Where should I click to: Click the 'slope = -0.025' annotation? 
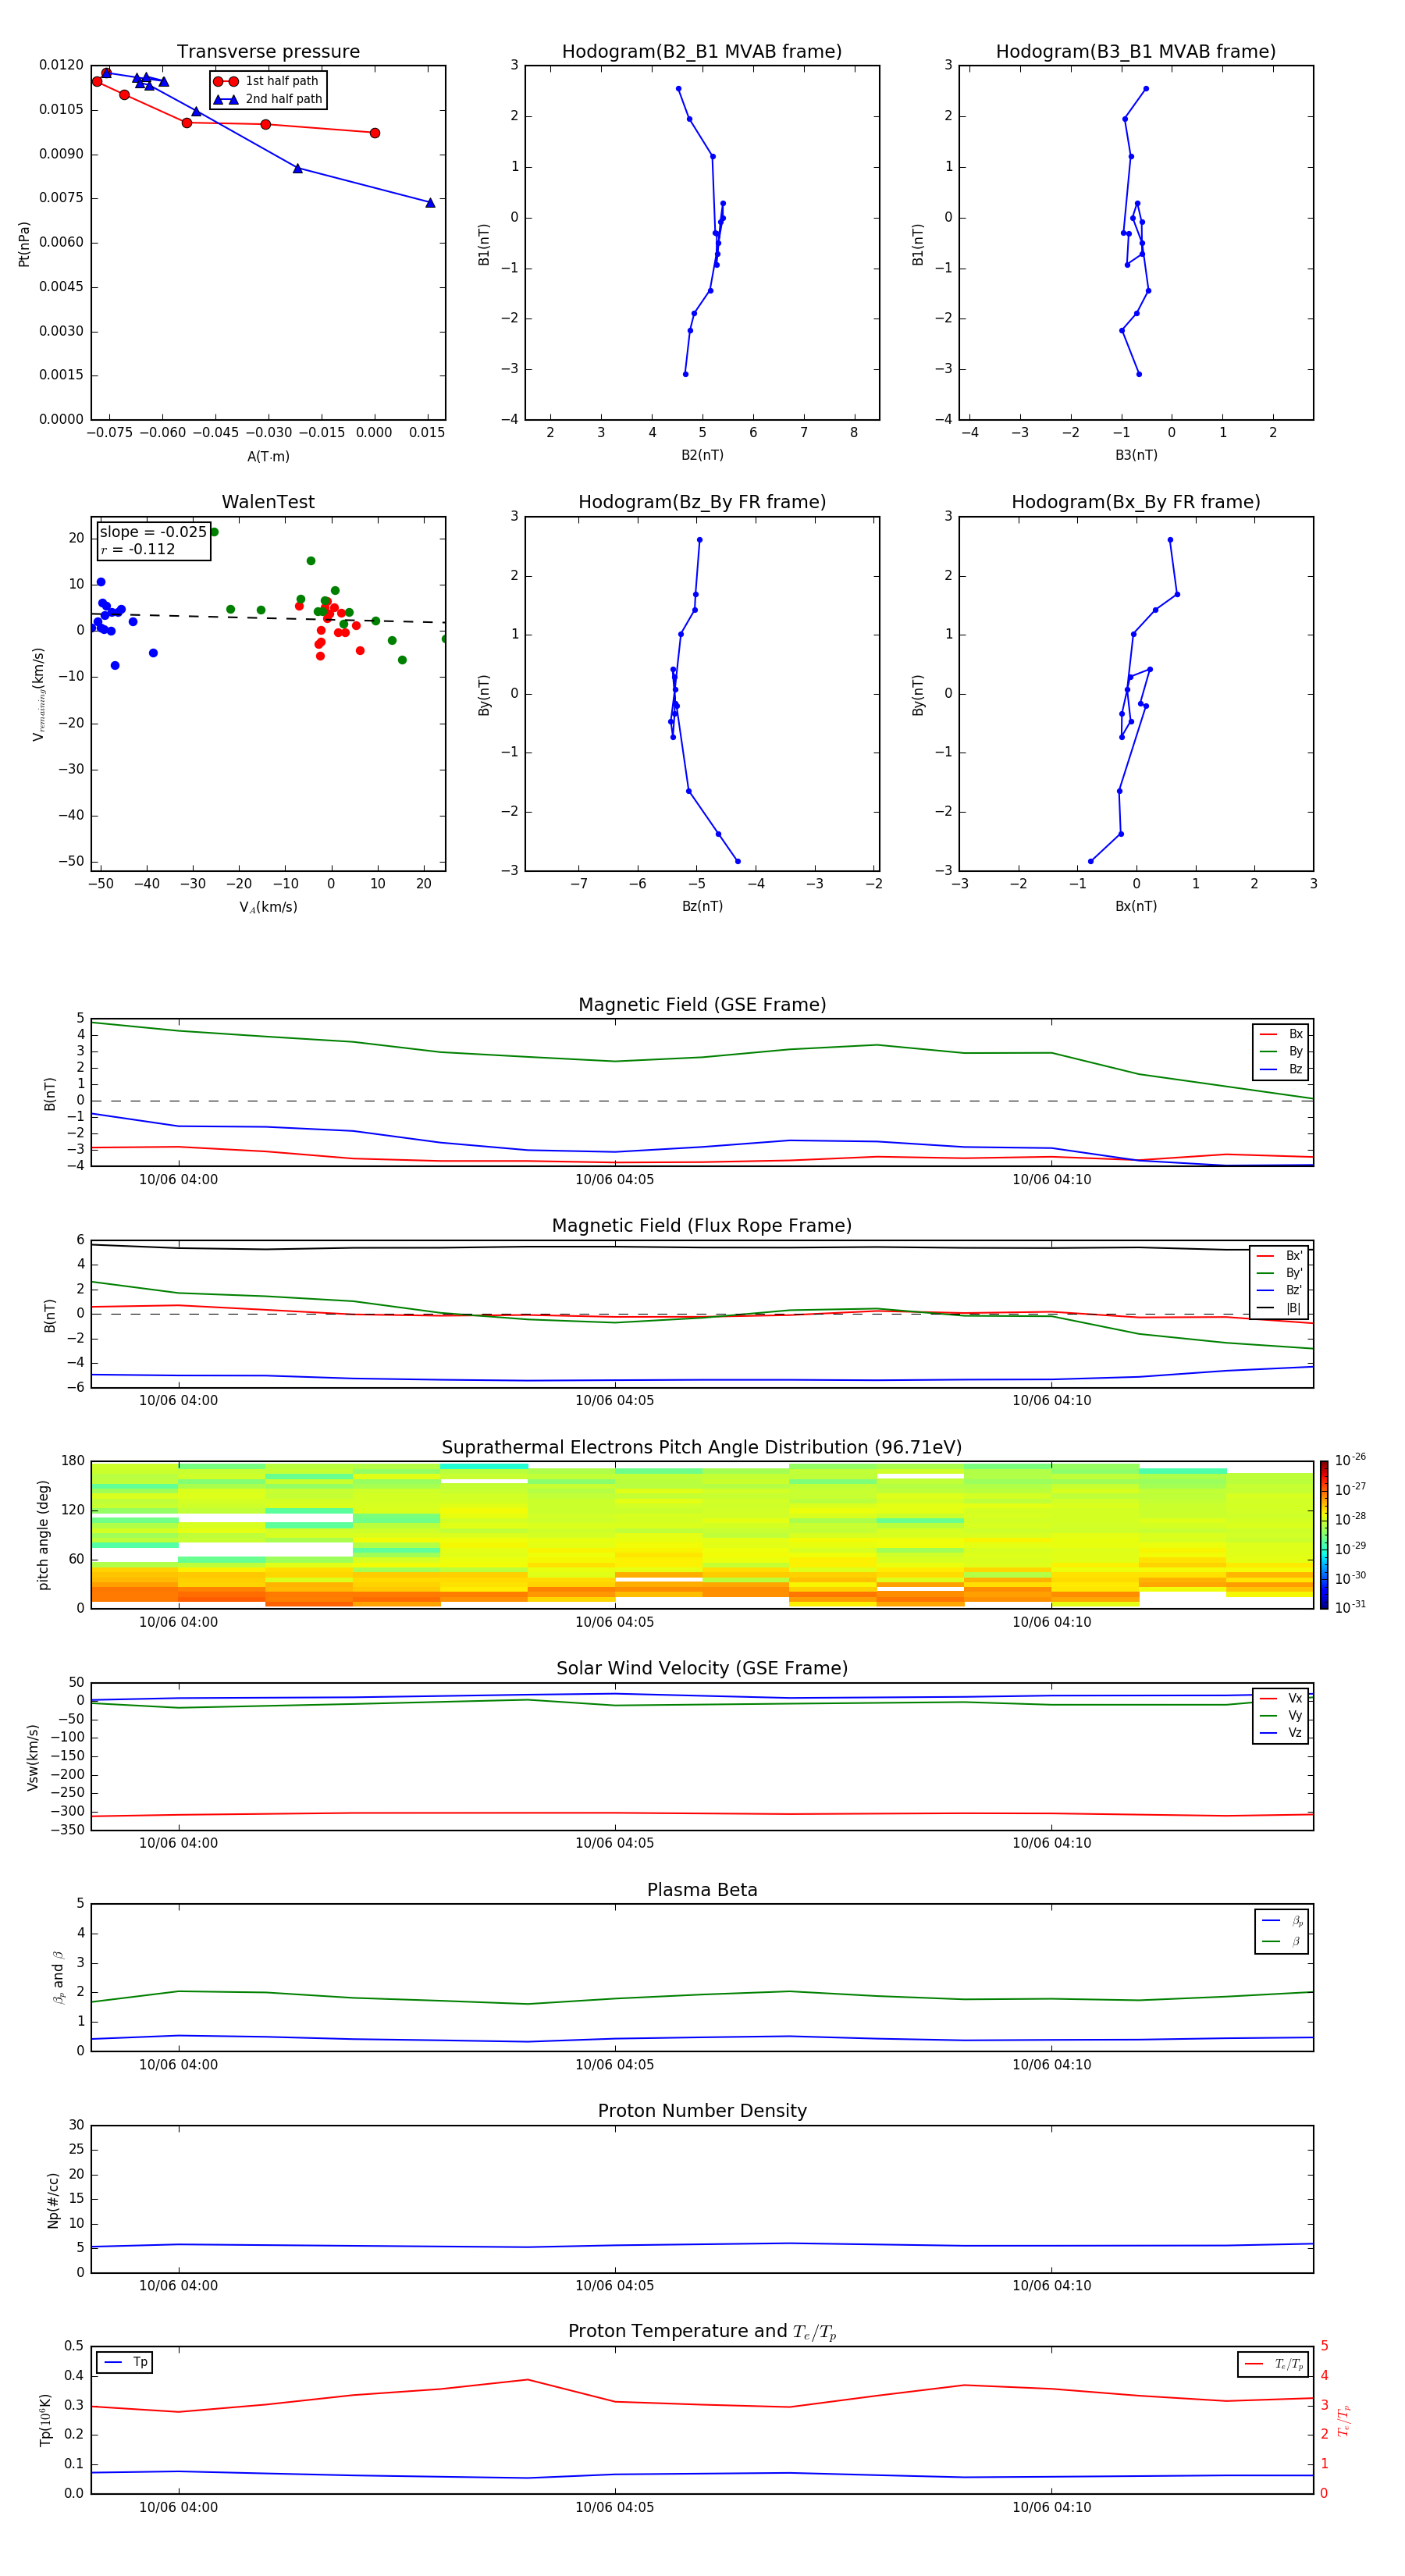pyautogui.click(x=153, y=532)
